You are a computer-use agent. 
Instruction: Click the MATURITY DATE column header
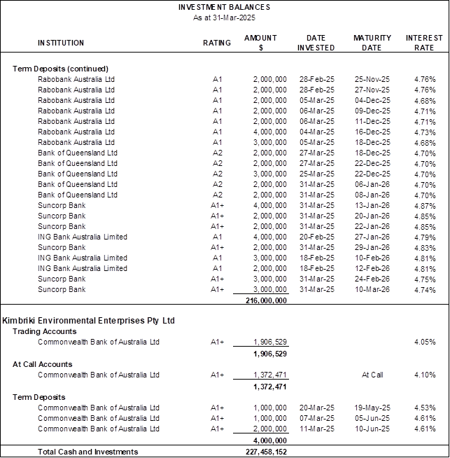(x=372, y=43)
